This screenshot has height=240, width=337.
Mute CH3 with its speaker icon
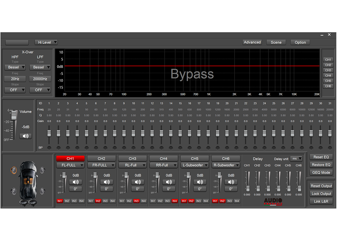pos(138,182)
